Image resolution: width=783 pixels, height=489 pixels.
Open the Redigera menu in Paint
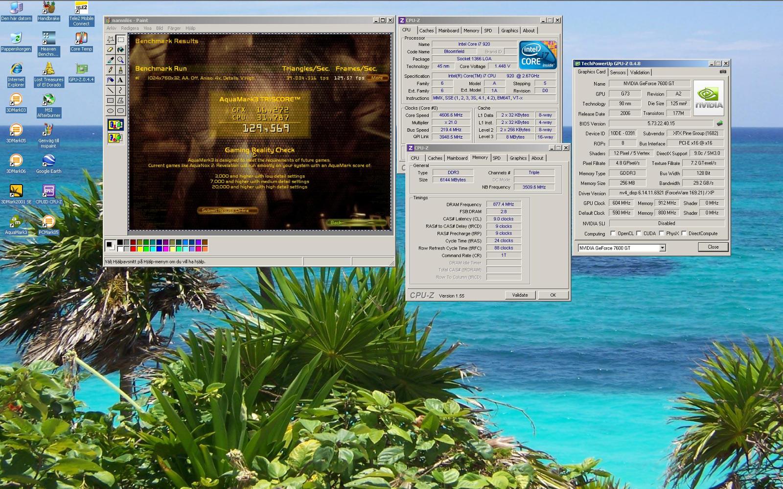tap(130, 28)
